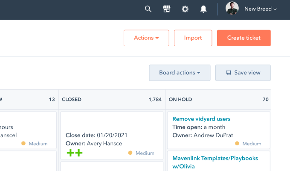Open the Marketplace storefront icon
Viewport: 290px width, 171px height.
pyautogui.click(x=167, y=9)
